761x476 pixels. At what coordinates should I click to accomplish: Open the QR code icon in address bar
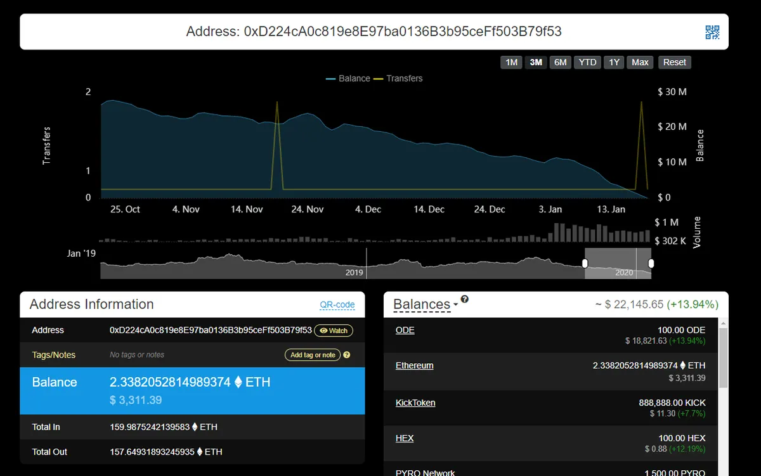tap(713, 32)
